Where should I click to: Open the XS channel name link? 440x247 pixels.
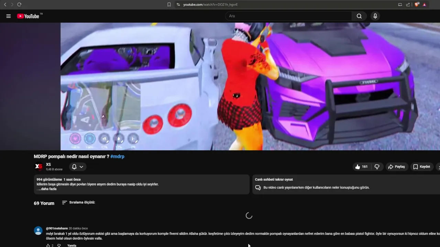pyautogui.click(x=48, y=165)
